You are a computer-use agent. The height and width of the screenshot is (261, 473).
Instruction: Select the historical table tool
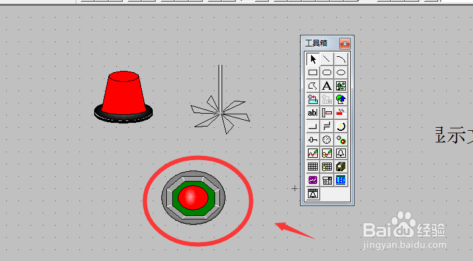327,166
